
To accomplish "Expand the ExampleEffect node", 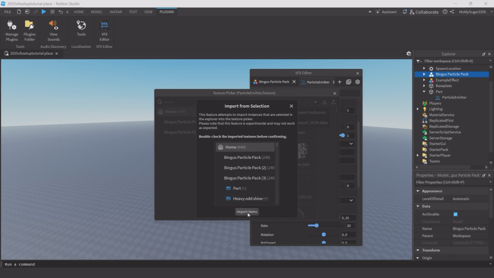I will (x=424, y=80).
